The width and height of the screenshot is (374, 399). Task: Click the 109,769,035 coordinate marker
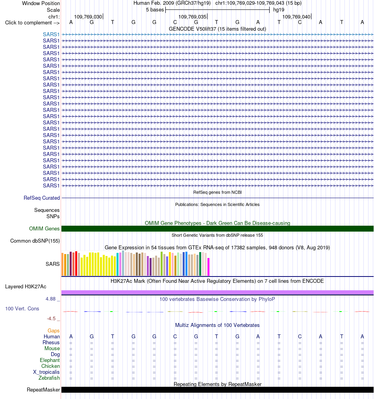(193, 17)
